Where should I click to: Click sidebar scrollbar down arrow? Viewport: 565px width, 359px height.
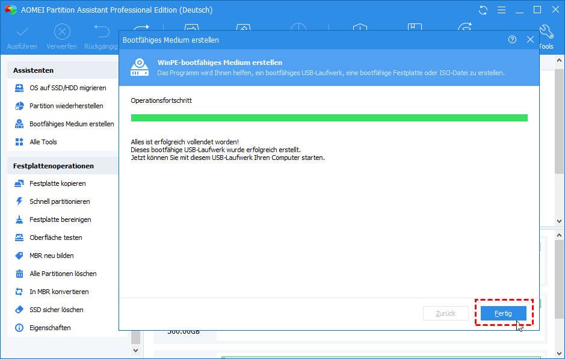click(135, 350)
